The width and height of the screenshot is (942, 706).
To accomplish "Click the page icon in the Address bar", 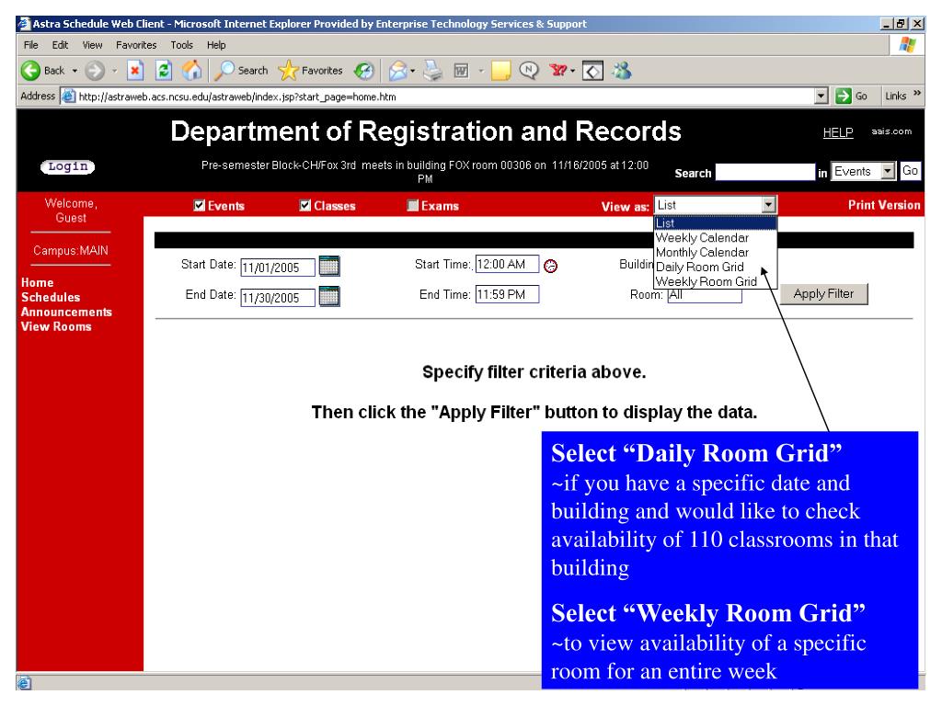I will pos(68,96).
